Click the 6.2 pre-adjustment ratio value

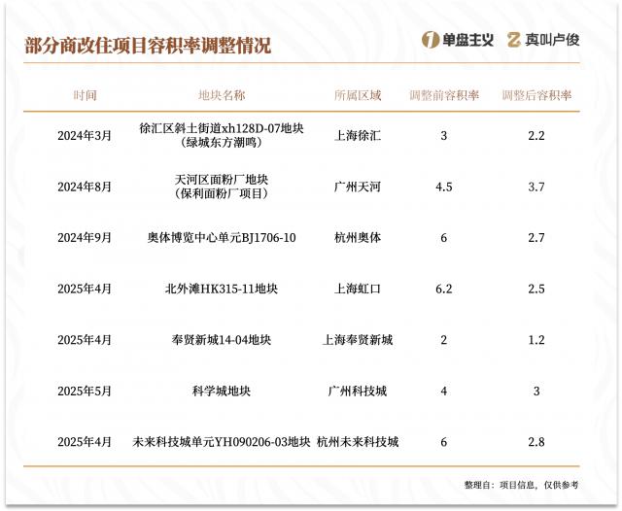pos(444,289)
